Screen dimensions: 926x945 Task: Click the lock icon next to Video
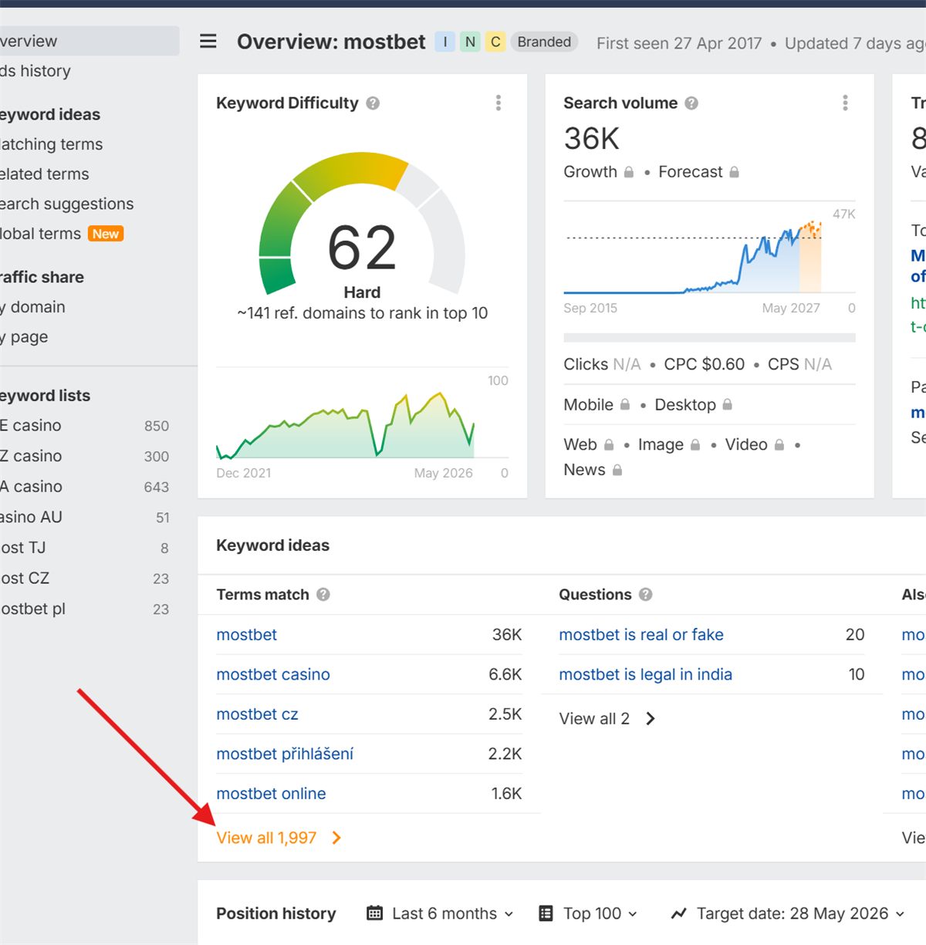(779, 444)
